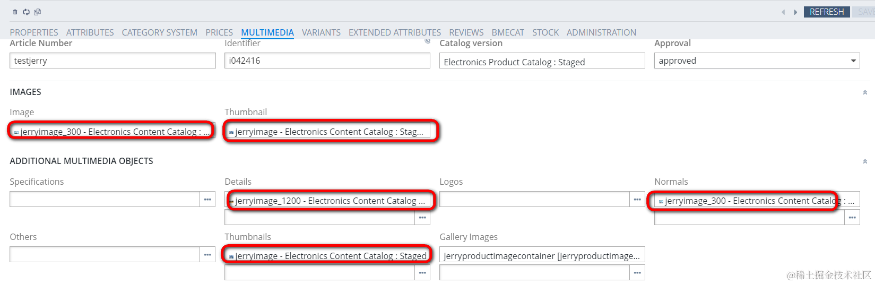875x284 pixels.
Task: Click the Catalog version field
Action: 542,62
